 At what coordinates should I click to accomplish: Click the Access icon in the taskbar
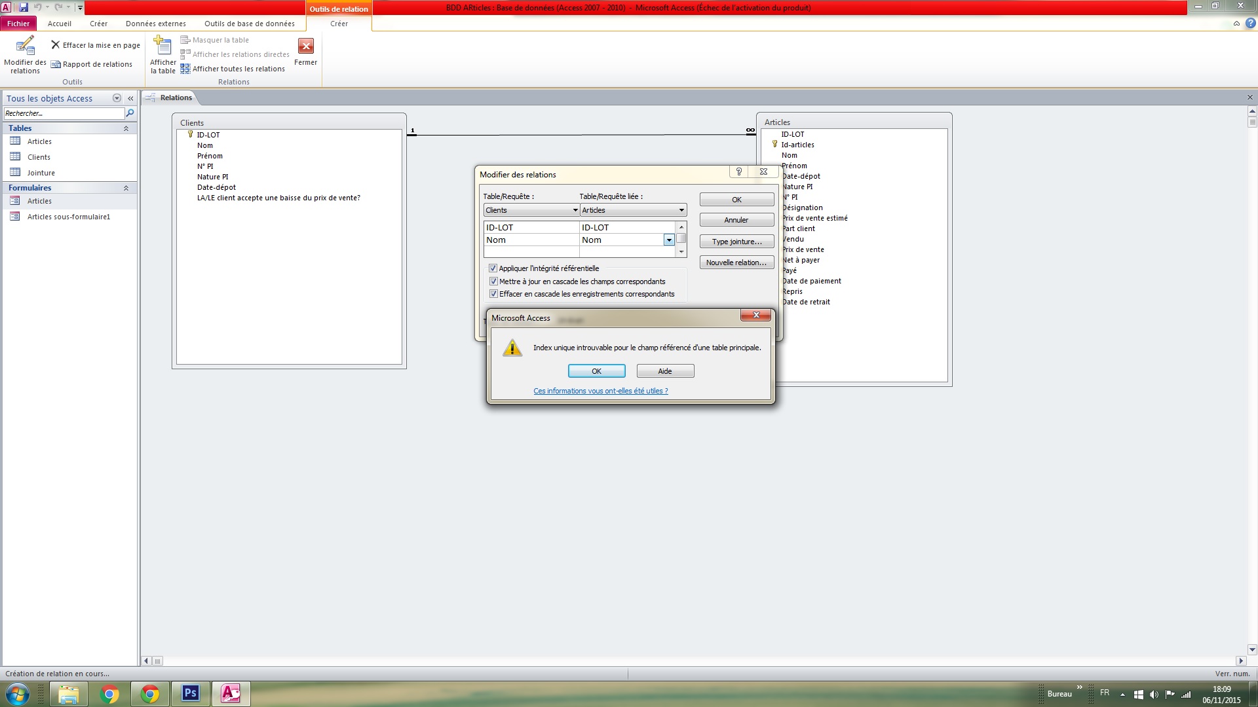pyautogui.click(x=231, y=694)
